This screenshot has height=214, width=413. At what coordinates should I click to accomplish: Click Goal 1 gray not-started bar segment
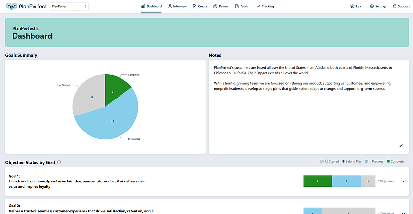pyautogui.click(x=368, y=181)
